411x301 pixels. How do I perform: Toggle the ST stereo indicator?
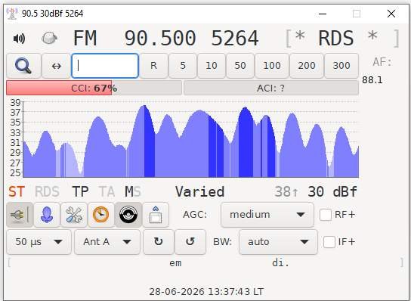click(x=17, y=191)
